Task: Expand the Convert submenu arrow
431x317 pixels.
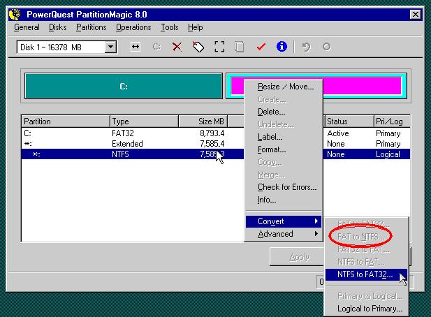Action: coord(316,221)
